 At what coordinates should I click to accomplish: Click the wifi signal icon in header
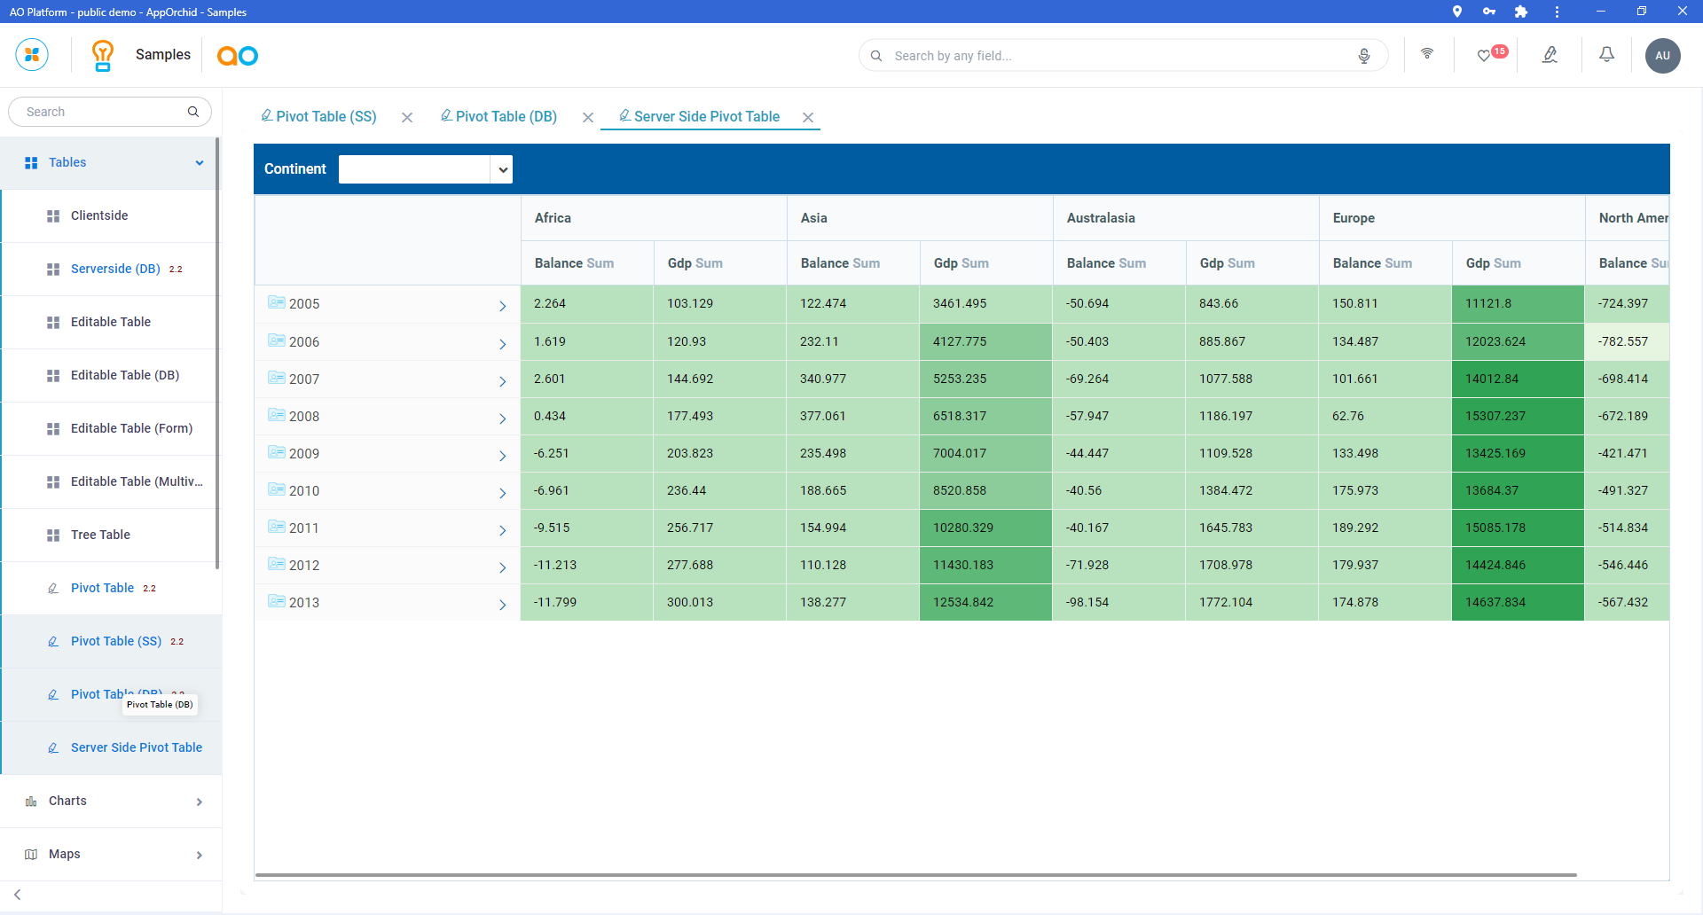pos(1427,54)
